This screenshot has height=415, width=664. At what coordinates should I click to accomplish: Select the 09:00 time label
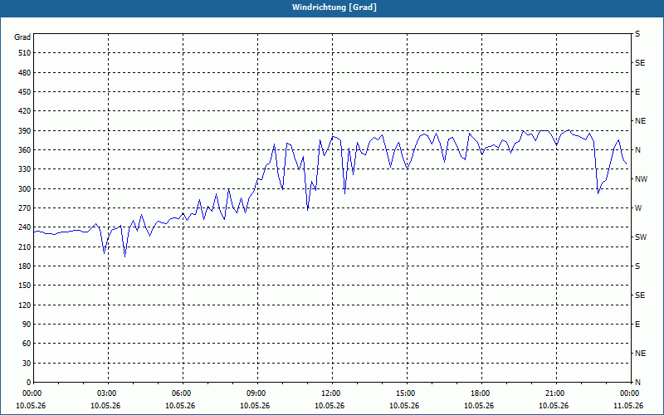coord(257,393)
